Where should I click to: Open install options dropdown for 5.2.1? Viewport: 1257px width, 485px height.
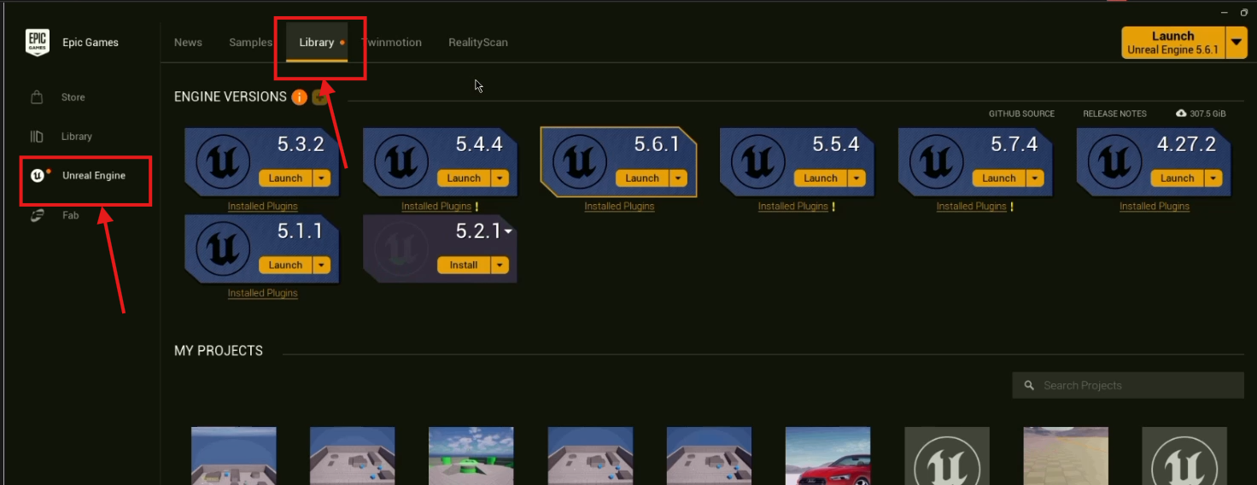(x=500, y=266)
